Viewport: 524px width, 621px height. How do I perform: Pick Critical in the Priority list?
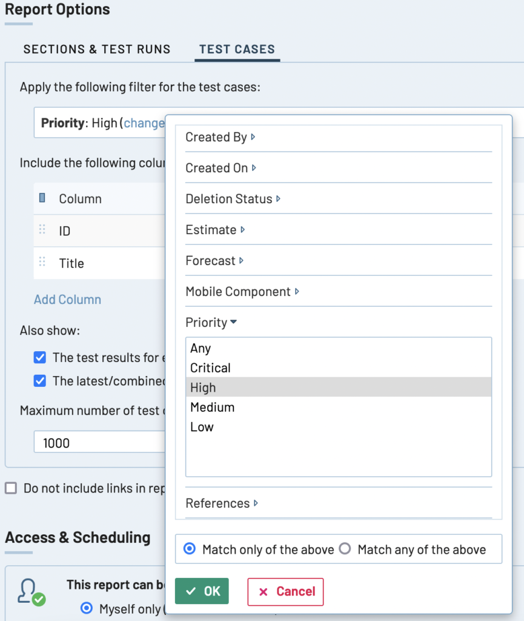pyautogui.click(x=210, y=368)
